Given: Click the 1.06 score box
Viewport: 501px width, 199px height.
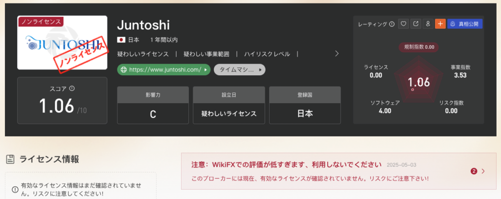Looking at the screenshot, I should pos(62,100).
